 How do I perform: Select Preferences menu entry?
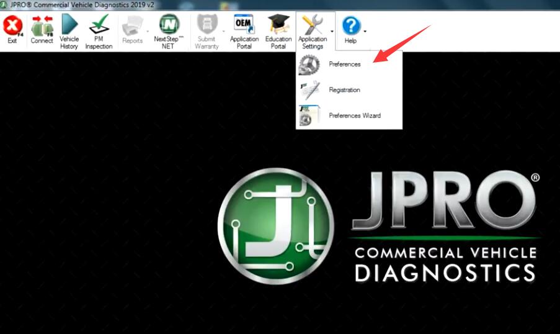[x=349, y=65]
